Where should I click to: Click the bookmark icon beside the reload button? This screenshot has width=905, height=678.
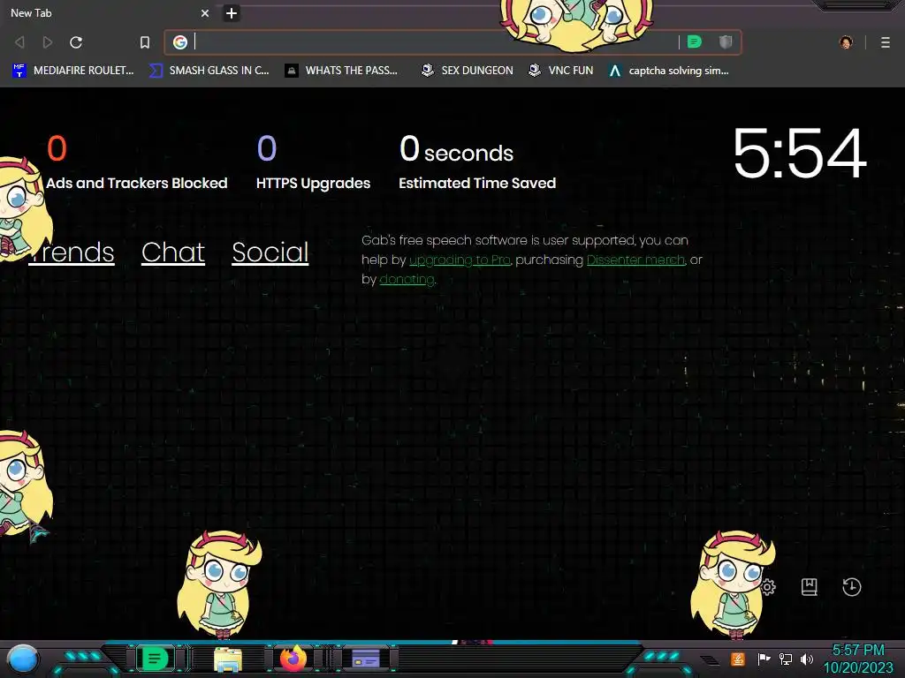(145, 42)
